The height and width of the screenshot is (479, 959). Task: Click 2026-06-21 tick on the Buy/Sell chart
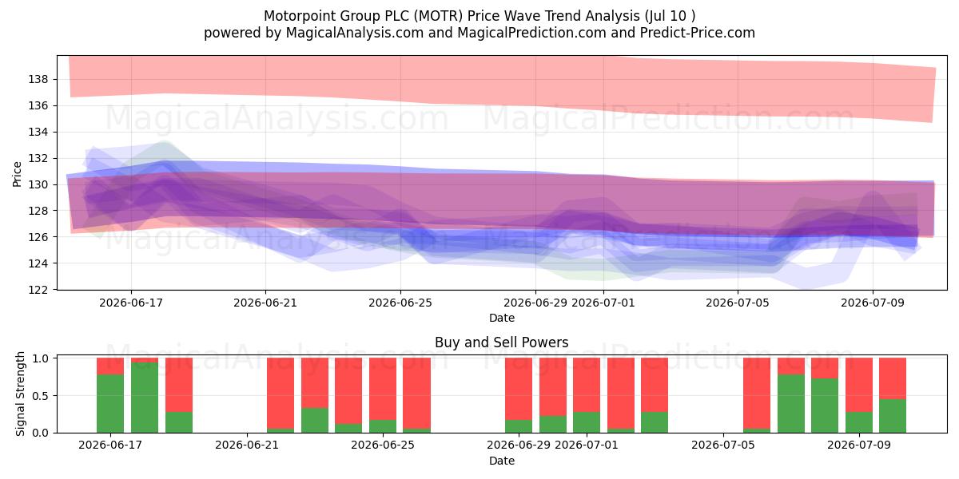tap(247, 445)
